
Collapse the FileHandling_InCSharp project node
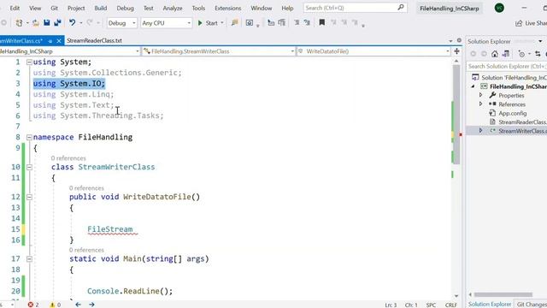tap(473, 86)
